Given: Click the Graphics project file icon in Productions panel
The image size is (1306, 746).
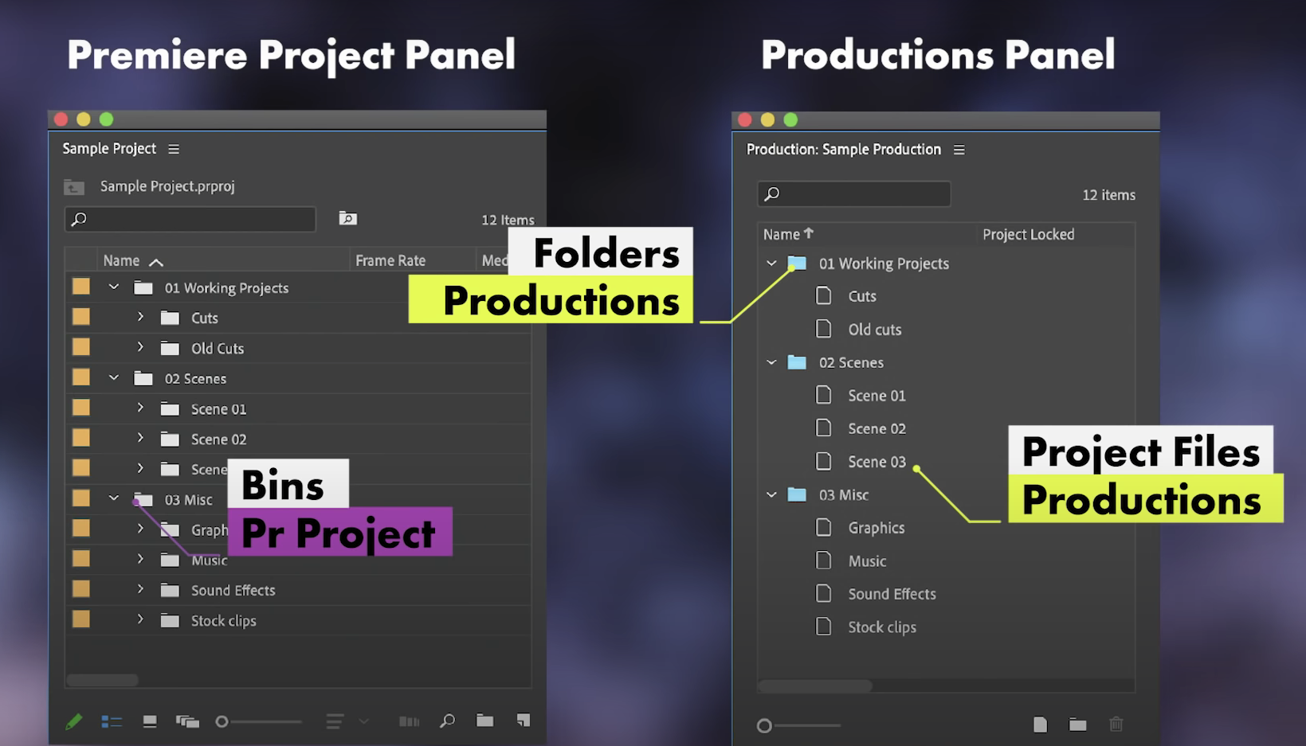Looking at the screenshot, I should 824,528.
